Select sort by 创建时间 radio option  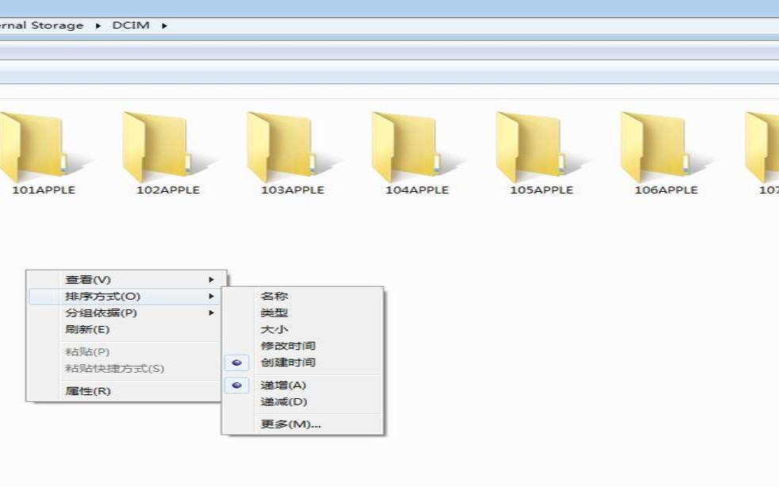pos(288,362)
